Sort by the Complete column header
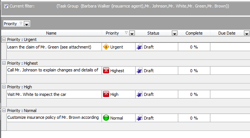This screenshot has height=138, width=250. tap(194, 33)
